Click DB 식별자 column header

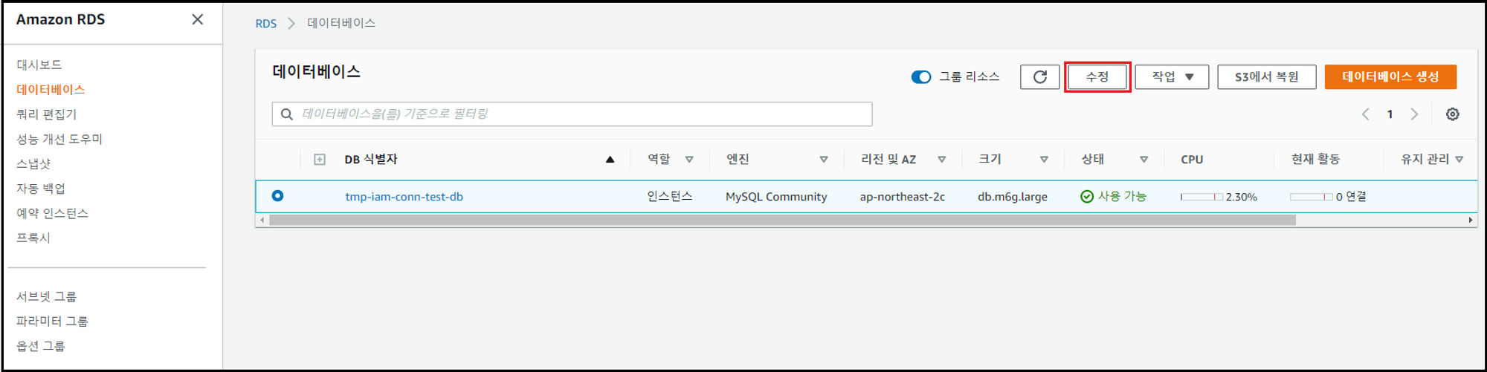click(x=371, y=160)
